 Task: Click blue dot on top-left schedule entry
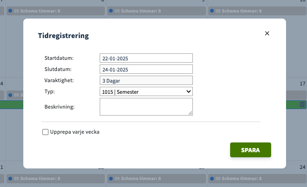10,10
